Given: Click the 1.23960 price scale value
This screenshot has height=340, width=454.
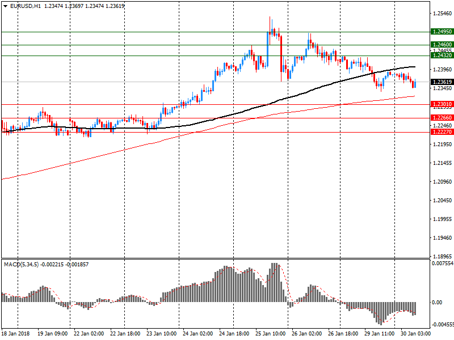Looking at the screenshot, I should pos(443,69).
